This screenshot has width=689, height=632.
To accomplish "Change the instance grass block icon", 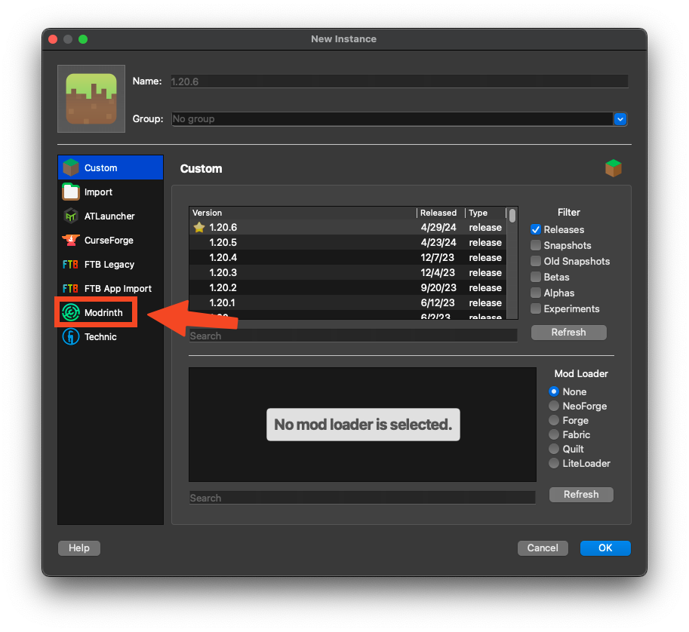I will point(91,99).
